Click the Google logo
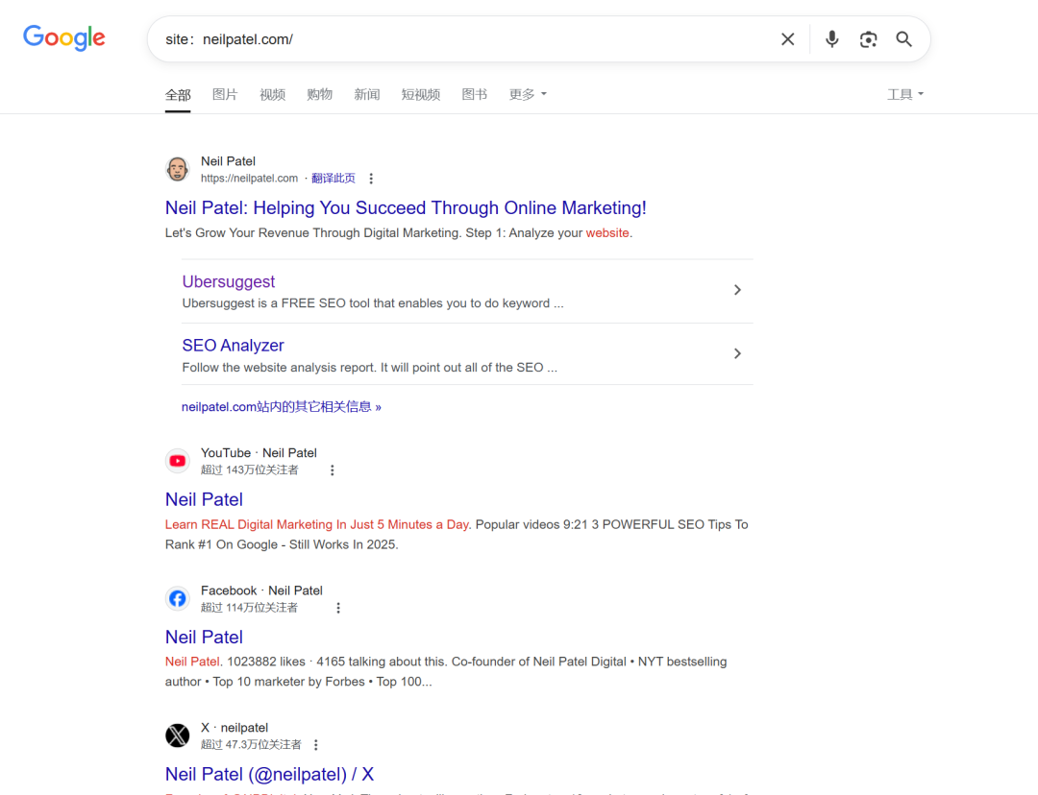1038x795 pixels. 64,37
